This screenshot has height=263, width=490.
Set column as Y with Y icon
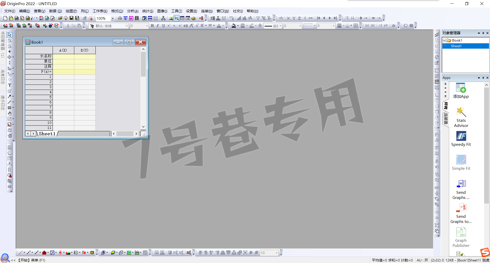pos(294,18)
